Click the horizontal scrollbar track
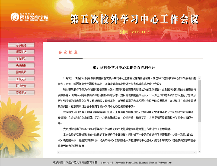 127,152
